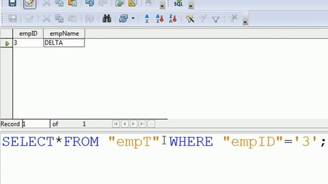Click the Record number input field
The image size is (328, 184).
click(36, 124)
